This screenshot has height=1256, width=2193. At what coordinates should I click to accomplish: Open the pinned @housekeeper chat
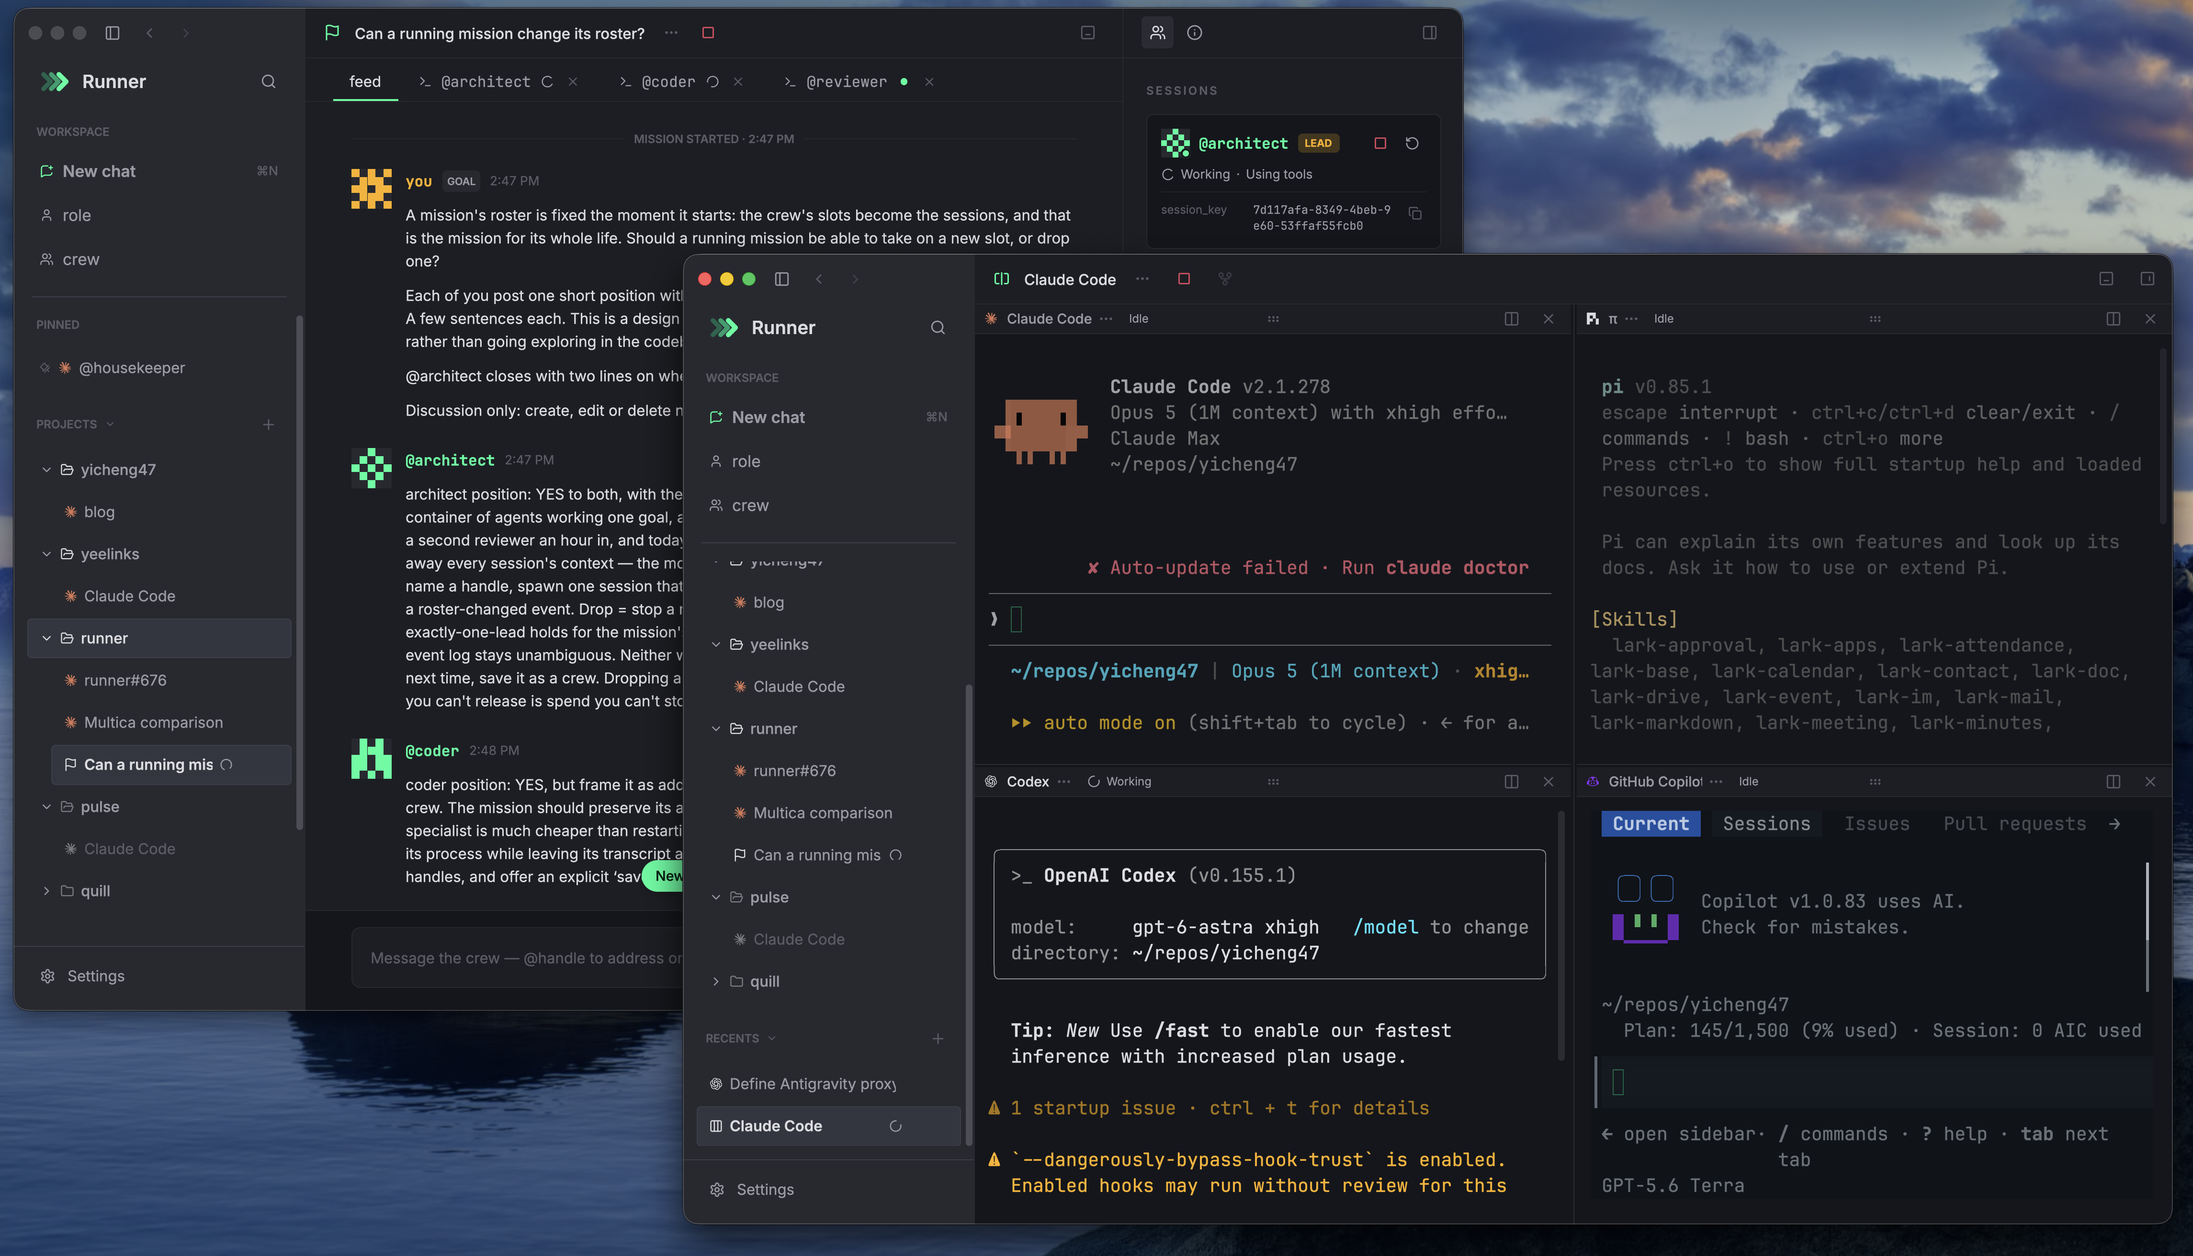[159, 368]
